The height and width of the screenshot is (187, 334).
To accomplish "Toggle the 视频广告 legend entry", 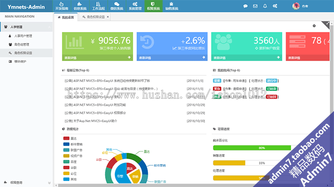I will click(73, 156).
